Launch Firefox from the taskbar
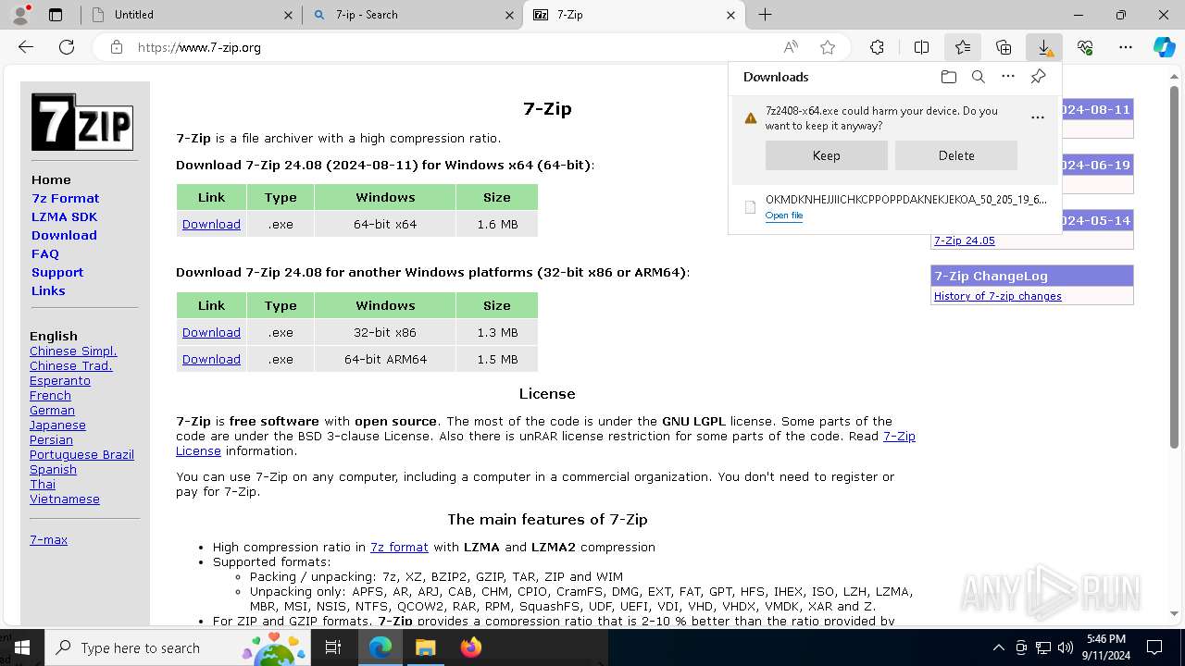This screenshot has height=666, width=1185. (x=471, y=647)
